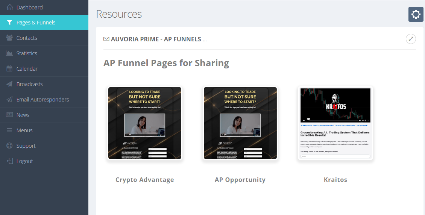Click the AP Opportunity title link
425x215 pixels.
click(x=240, y=180)
